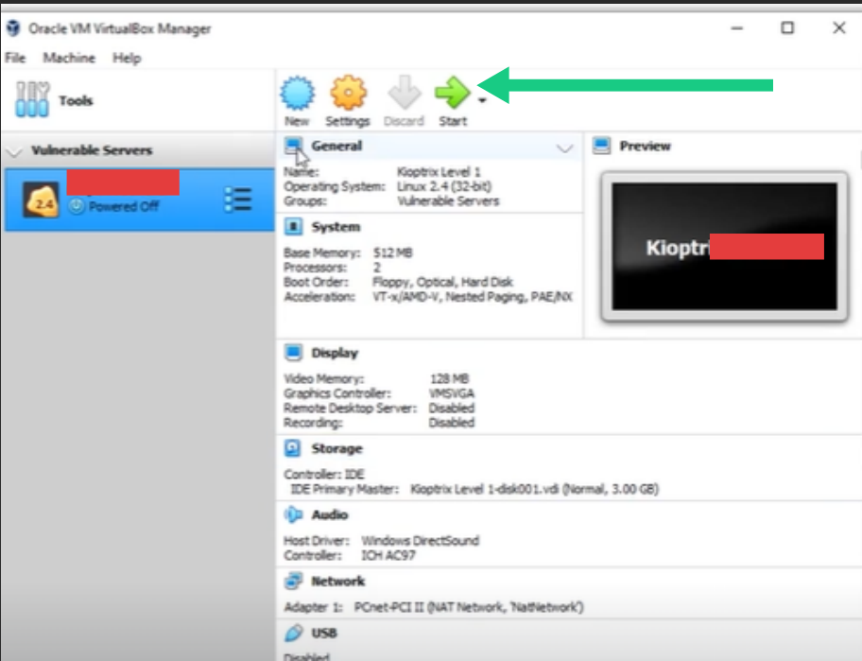The height and width of the screenshot is (661, 862).
Task: Open the General section heading link
Action: coord(336,146)
